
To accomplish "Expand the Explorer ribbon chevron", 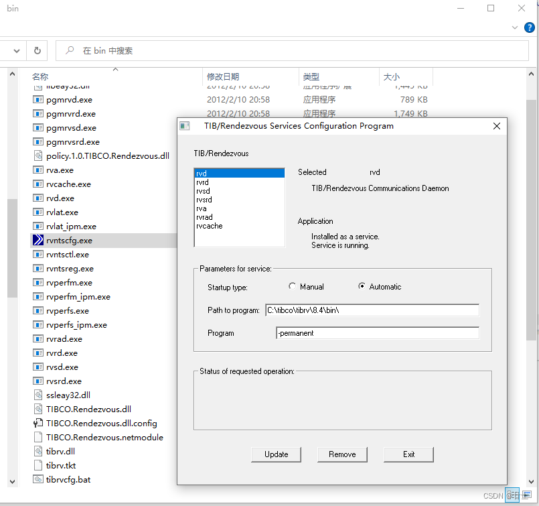I will (515, 27).
